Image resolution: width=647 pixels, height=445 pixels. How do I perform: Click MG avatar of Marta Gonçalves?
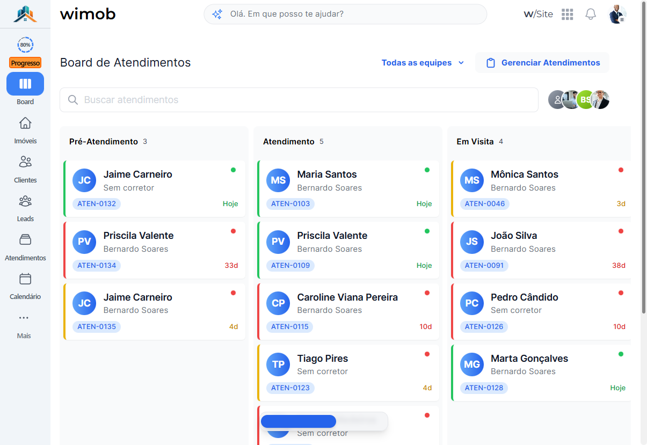click(472, 364)
